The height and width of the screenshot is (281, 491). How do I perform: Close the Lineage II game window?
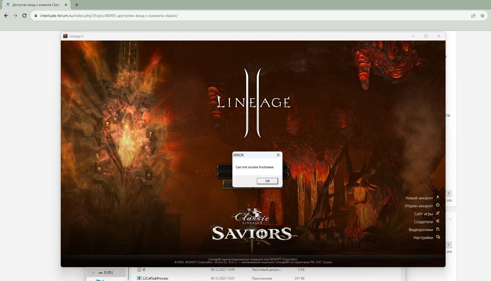tap(439, 36)
